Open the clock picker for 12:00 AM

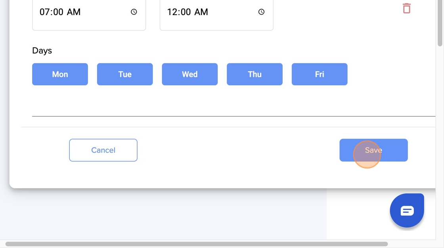(261, 12)
